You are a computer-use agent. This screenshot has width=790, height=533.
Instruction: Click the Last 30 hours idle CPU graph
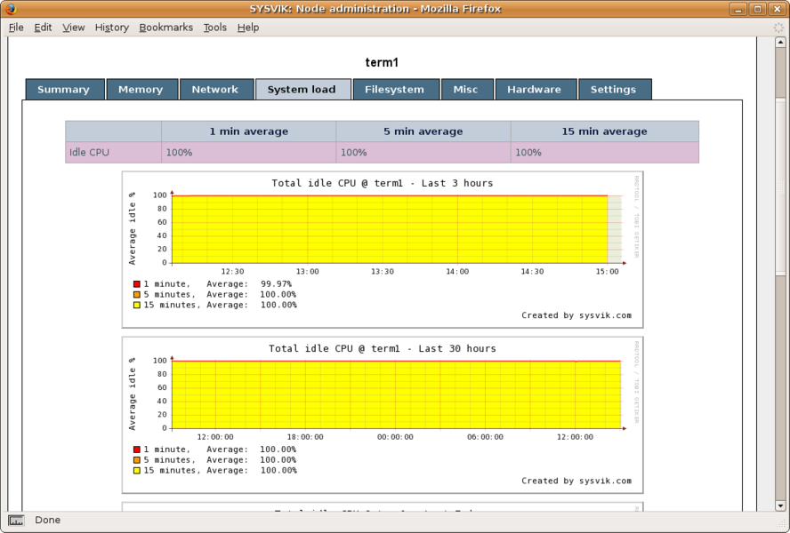(x=383, y=415)
